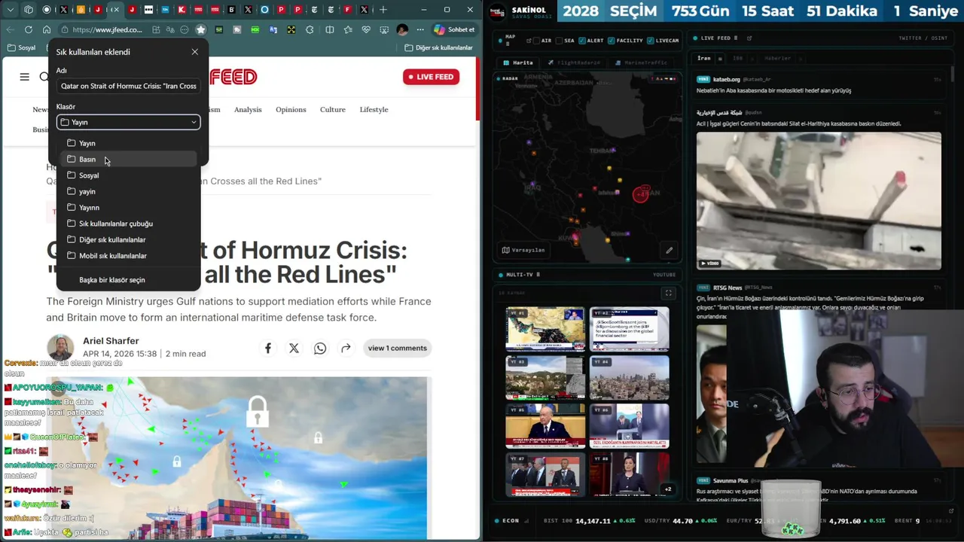This screenshot has width=964, height=542.
Task: Click the '+2' more sources badge
Action: [667, 489]
